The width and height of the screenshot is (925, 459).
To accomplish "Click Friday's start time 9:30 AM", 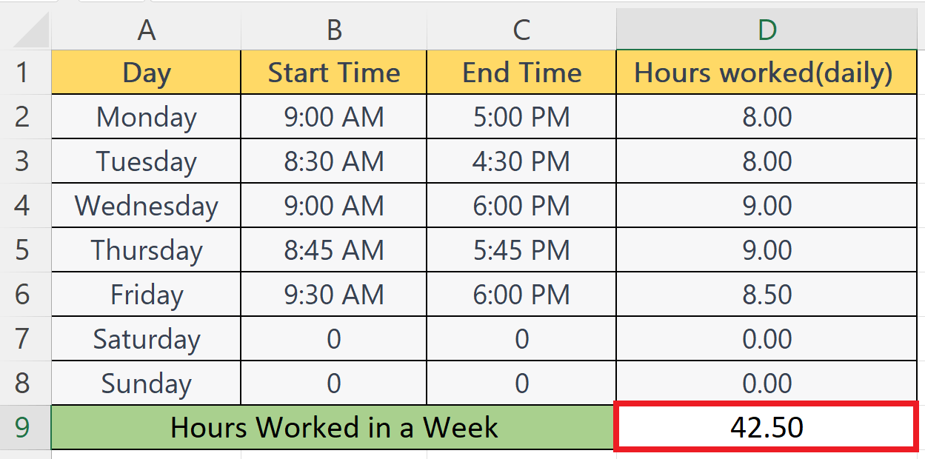I will click(x=333, y=295).
